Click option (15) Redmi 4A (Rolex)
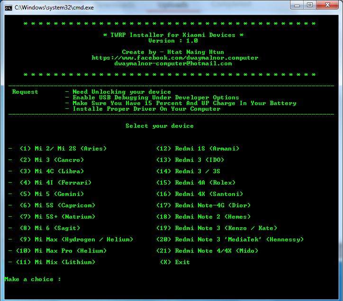Viewport: 343px width, 301px height. click(196, 183)
